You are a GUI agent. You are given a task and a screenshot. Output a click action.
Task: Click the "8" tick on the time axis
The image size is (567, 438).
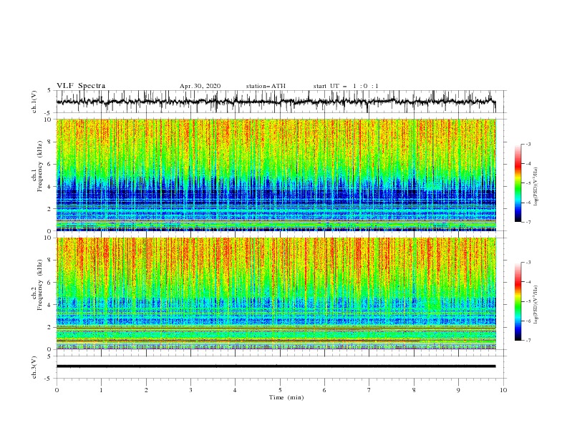(414, 390)
